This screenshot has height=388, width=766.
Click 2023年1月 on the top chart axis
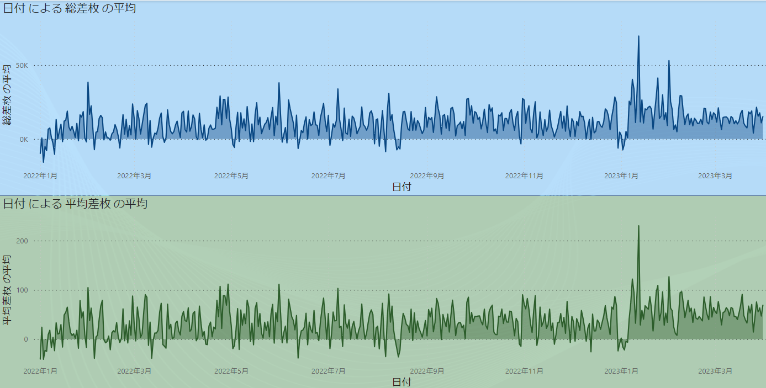click(621, 176)
